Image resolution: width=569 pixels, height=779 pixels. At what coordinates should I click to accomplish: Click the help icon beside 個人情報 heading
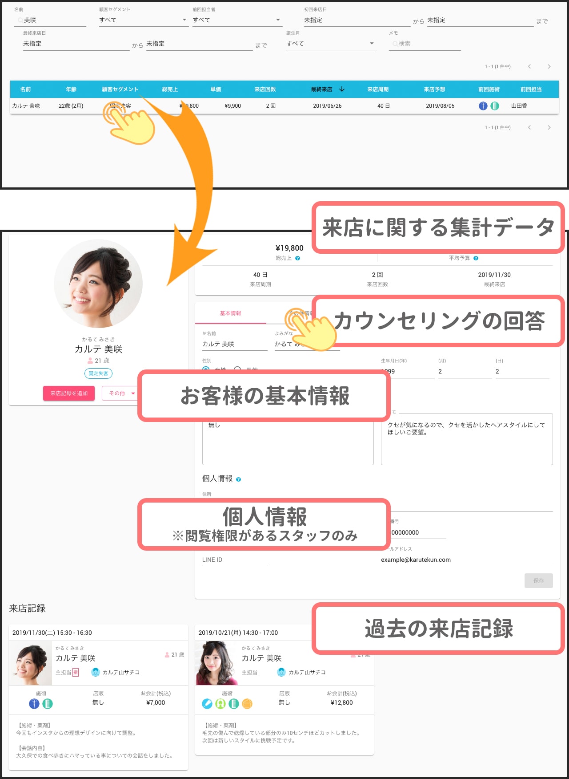(239, 479)
